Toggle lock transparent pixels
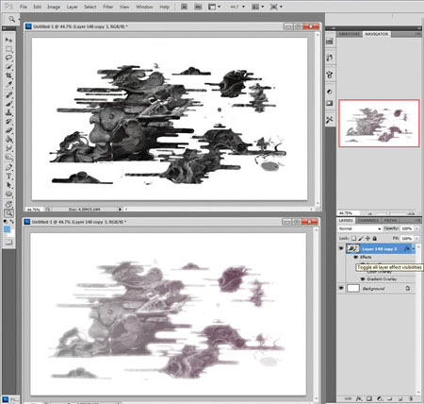This screenshot has width=424, height=404. coord(353,238)
